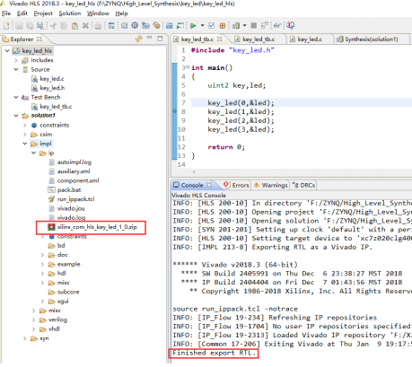
Task: Select autoimpl.log file in tree
Action: 70,162
